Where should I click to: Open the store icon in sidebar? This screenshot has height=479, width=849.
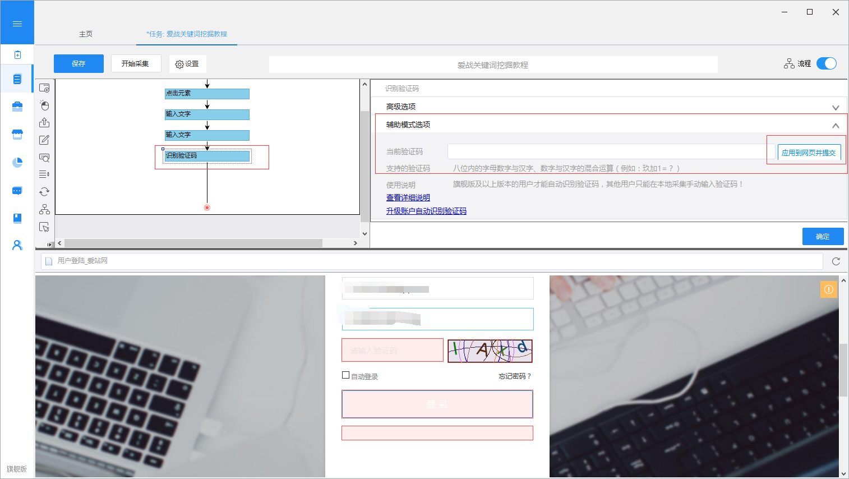(x=17, y=134)
